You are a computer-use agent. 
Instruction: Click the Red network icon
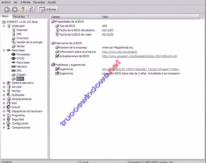coord(9,103)
